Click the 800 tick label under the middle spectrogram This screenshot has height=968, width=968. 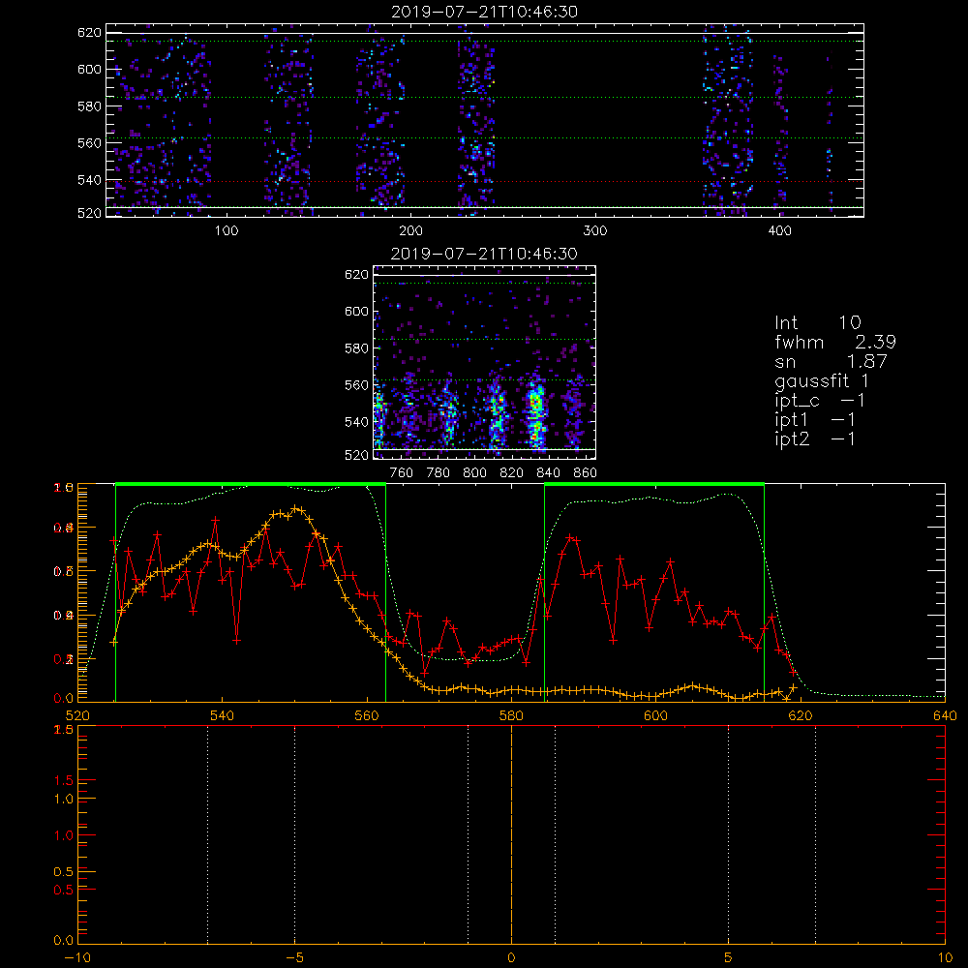click(x=474, y=473)
